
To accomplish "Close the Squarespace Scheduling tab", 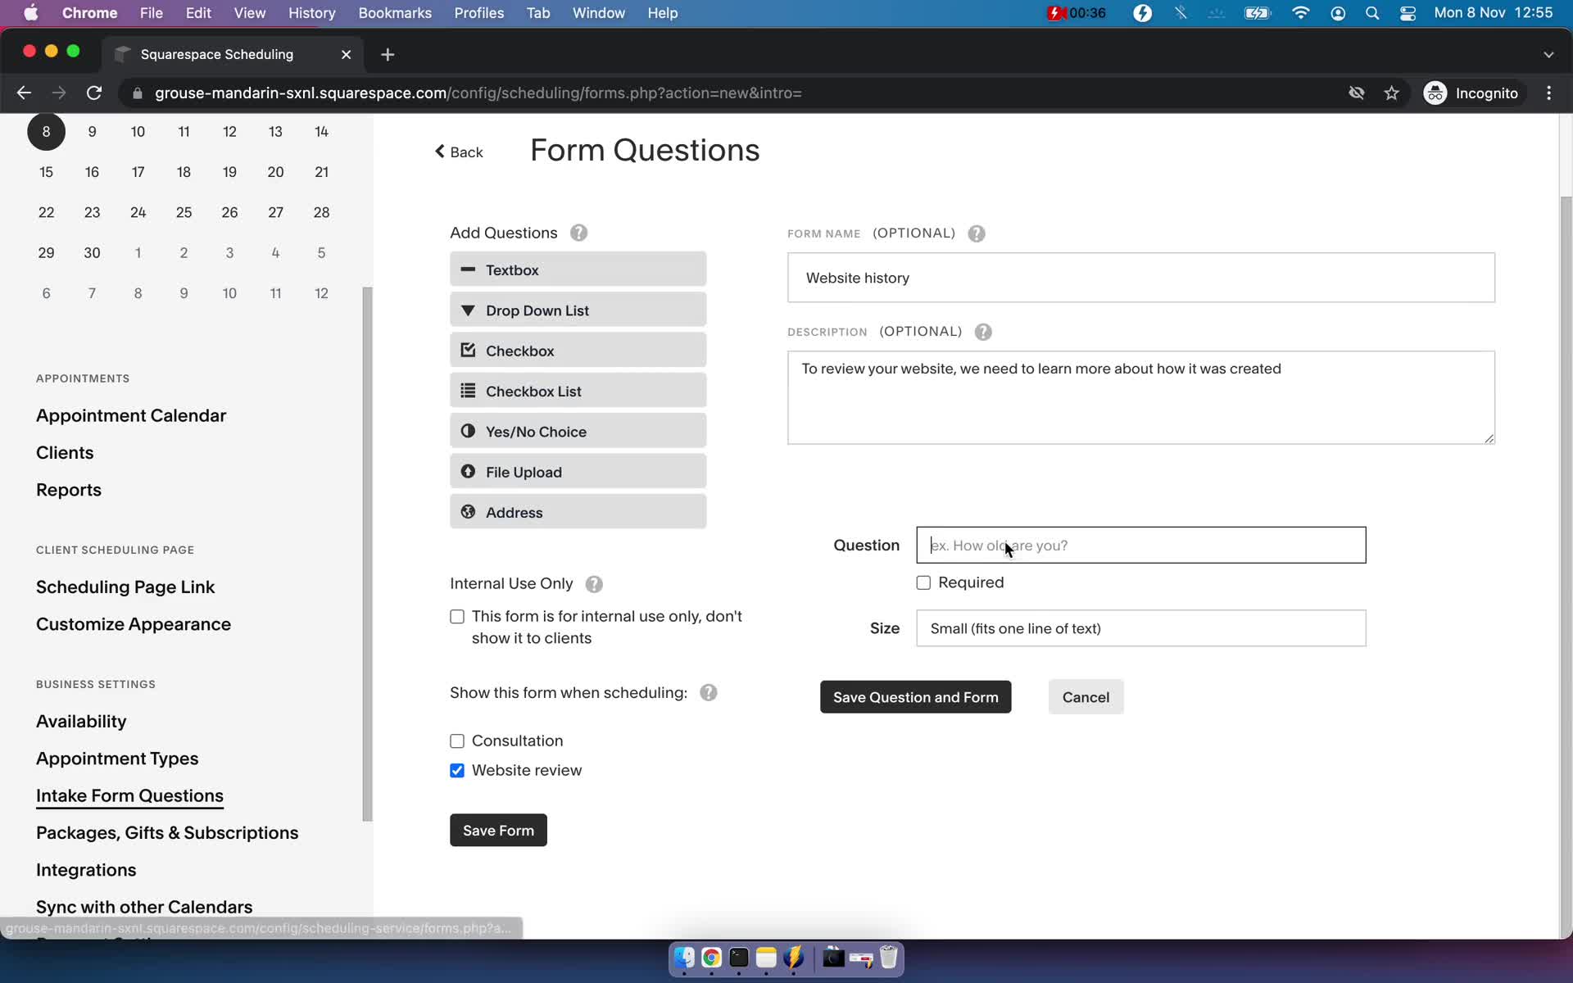I will [x=346, y=54].
